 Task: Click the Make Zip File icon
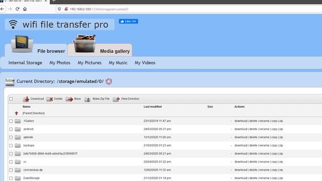87,99
